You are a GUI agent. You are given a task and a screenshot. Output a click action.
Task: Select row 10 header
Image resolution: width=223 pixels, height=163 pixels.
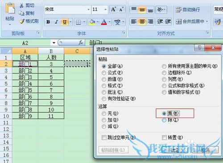point(6,116)
